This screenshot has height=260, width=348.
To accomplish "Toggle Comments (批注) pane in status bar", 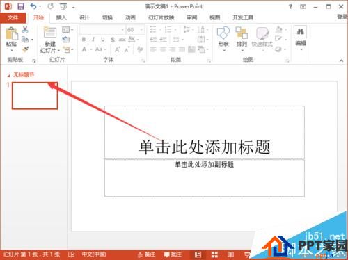I will pos(173,254).
